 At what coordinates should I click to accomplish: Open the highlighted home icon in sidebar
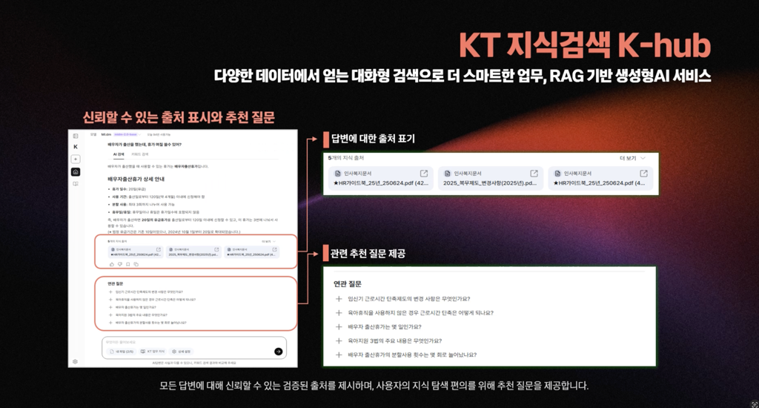click(76, 172)
